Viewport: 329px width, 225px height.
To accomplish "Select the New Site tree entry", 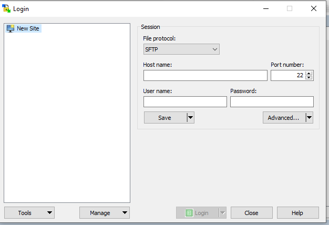I will (24, 28).
